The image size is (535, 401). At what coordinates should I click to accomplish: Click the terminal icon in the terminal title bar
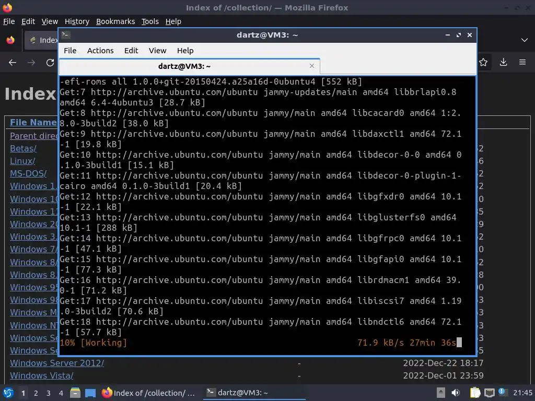pos(66,35)
